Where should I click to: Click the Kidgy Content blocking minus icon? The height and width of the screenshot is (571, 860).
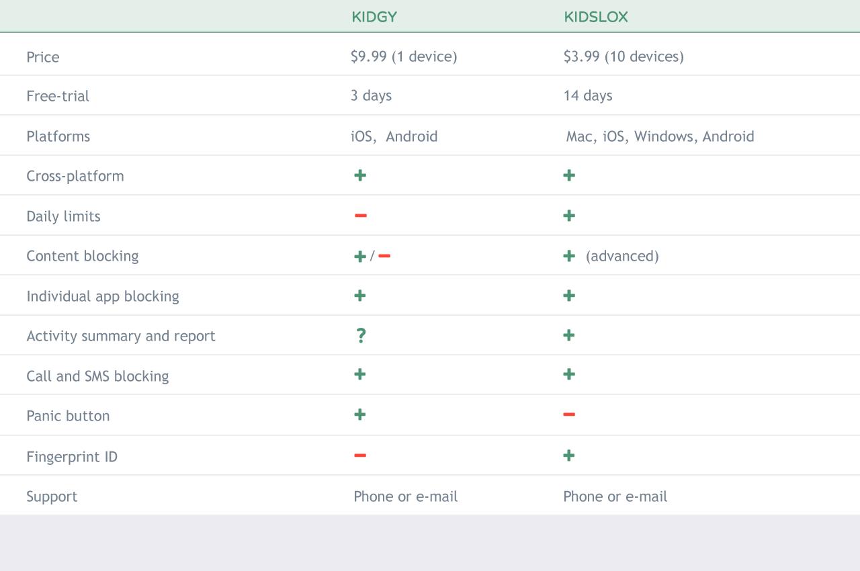click(384, 256)
